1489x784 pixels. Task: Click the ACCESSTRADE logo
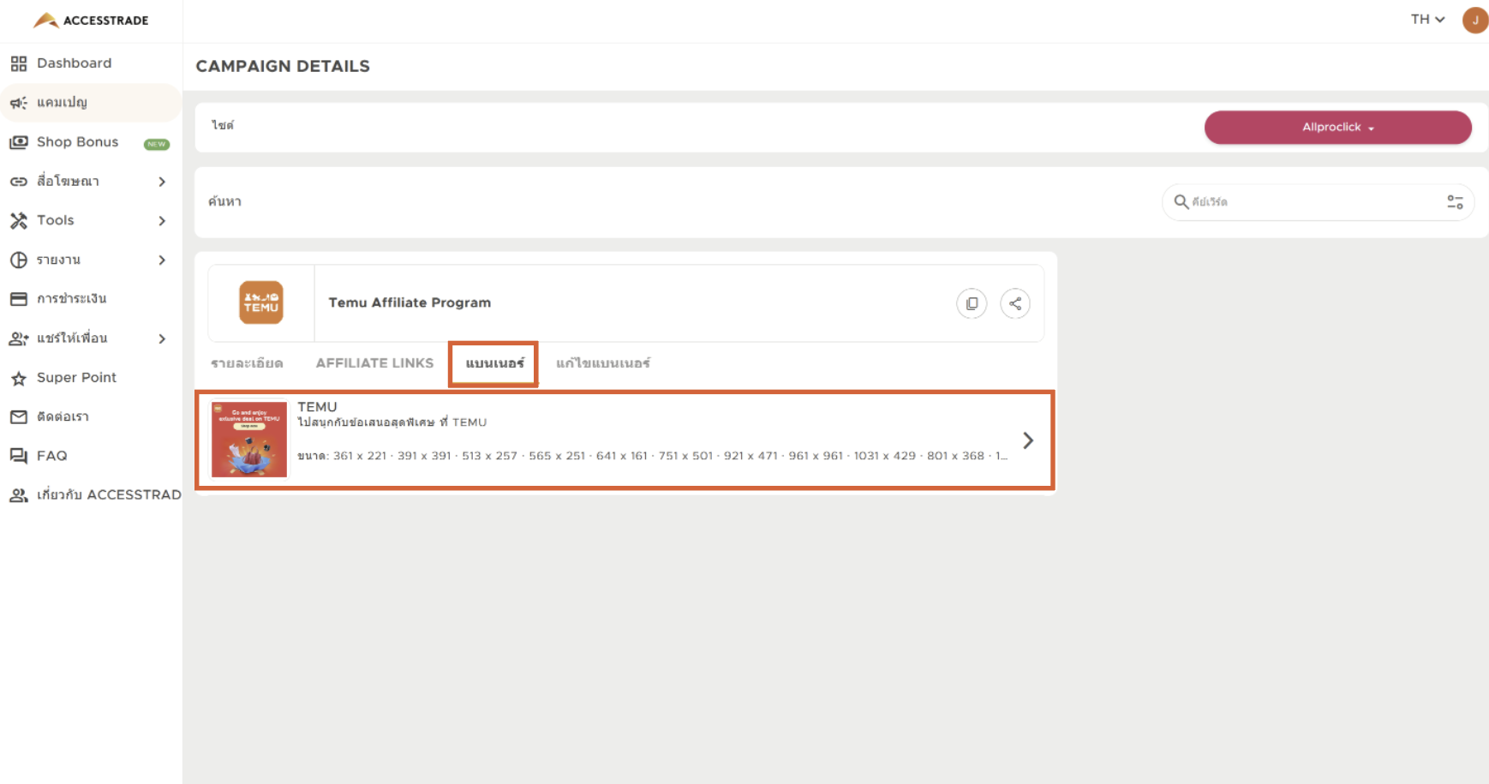[x=91, y=20]
